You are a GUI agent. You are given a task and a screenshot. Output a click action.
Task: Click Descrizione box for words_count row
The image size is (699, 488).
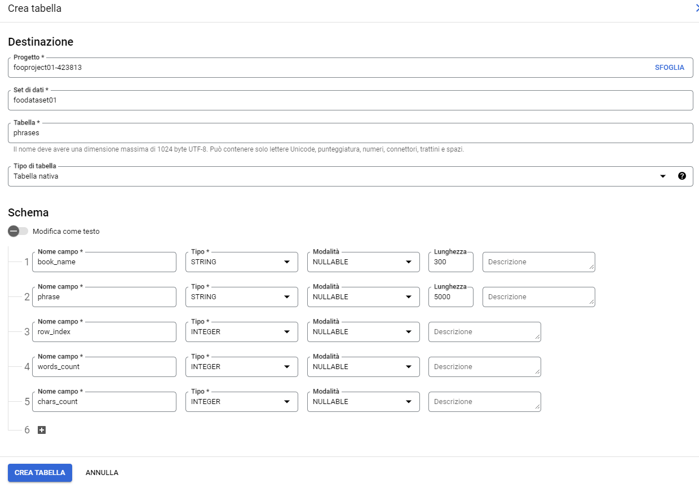(x=485, y=367)
